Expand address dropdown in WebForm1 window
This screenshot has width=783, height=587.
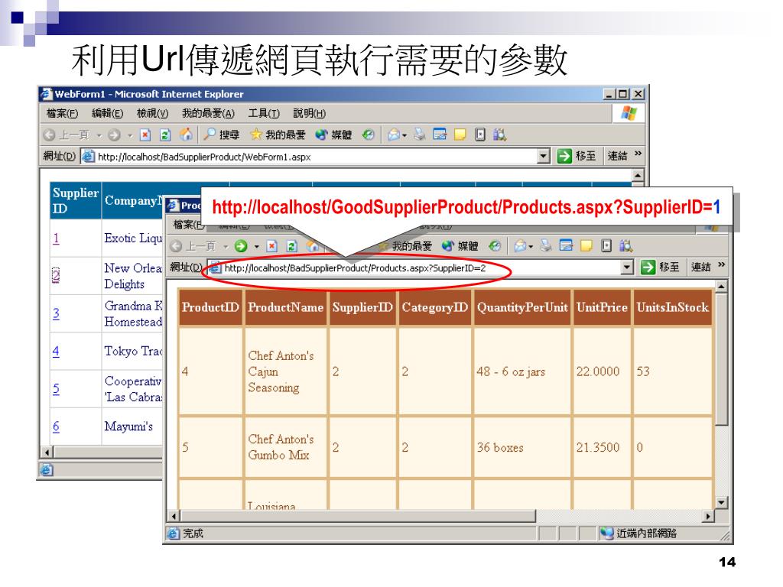click(x=544, y=157)
